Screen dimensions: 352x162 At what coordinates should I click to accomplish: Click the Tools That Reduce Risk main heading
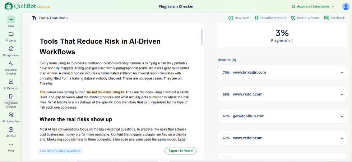coord(100,46)
